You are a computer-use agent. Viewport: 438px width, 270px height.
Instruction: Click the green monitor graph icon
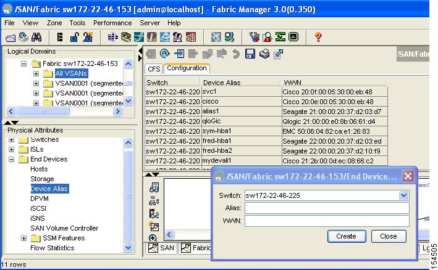coord(293,37)
